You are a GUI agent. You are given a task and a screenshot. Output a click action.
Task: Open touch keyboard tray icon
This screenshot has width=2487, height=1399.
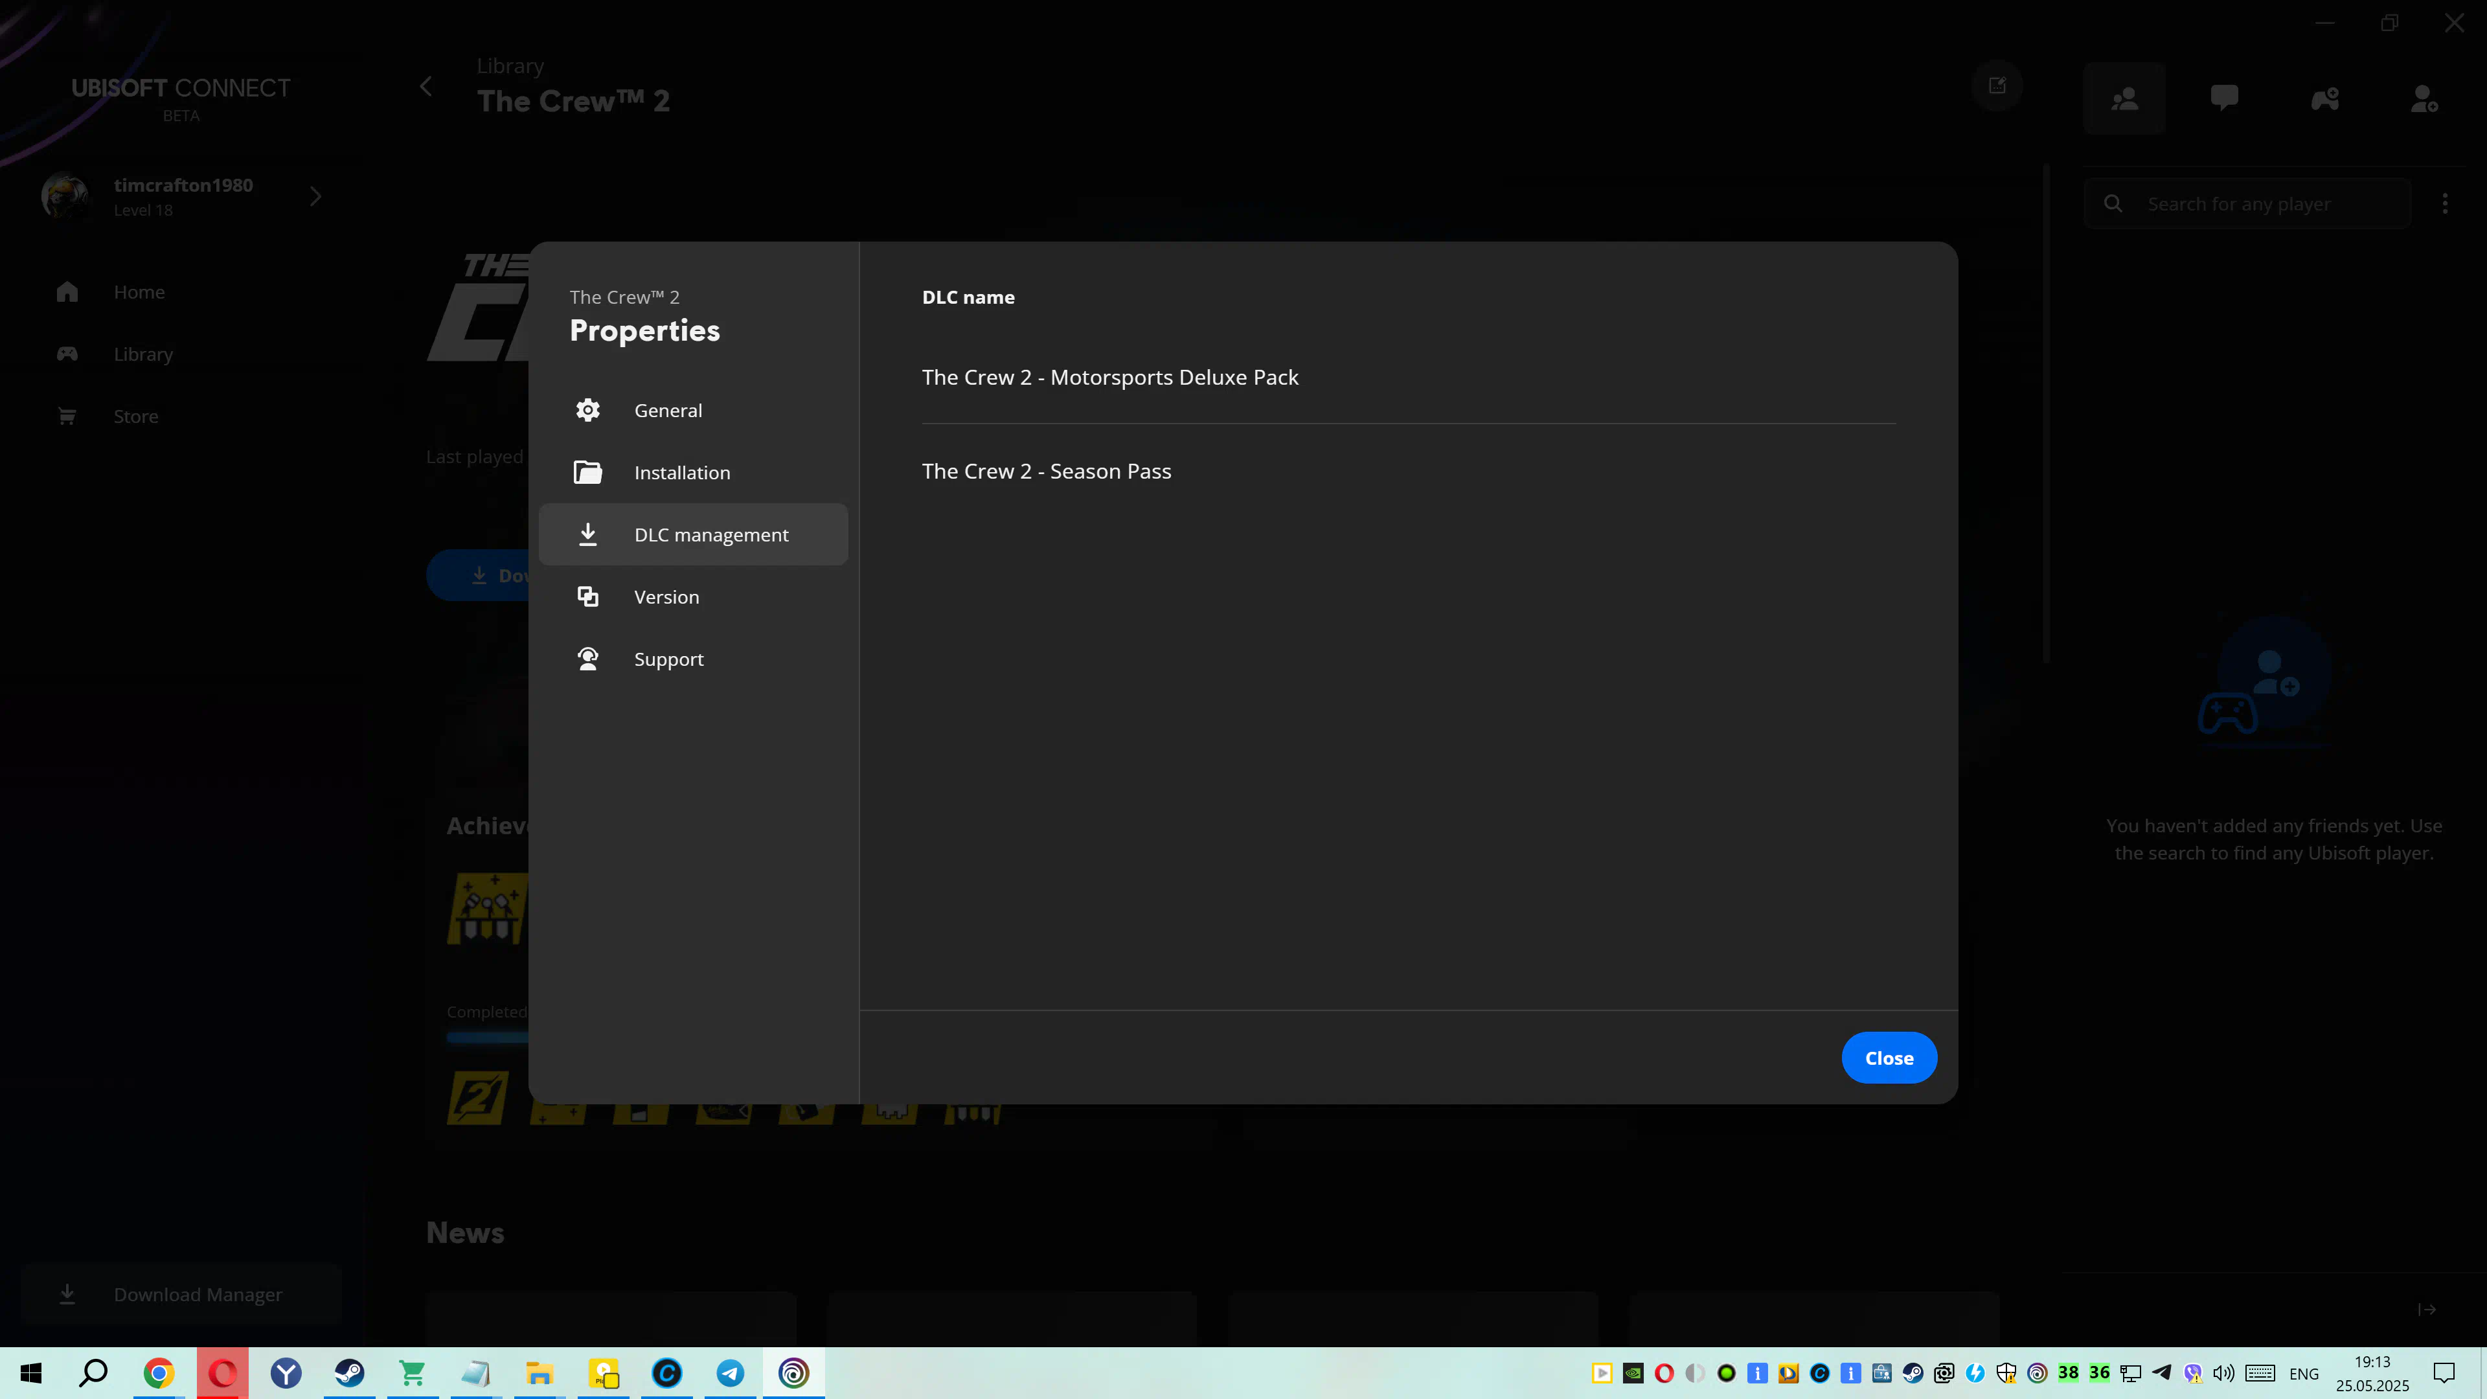2260,1373
